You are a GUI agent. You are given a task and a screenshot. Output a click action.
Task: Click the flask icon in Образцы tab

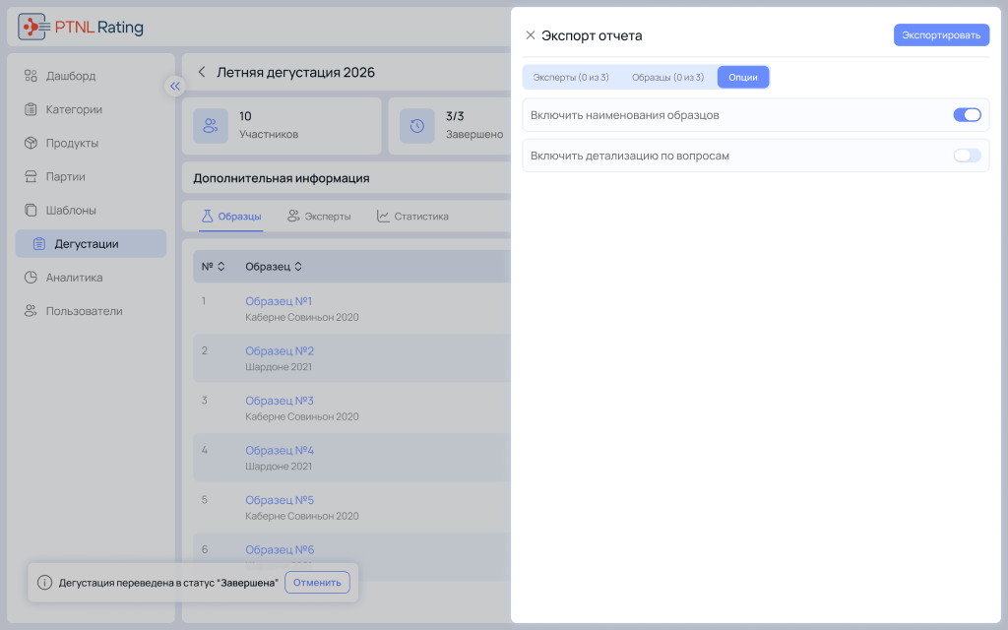[207, 216]
